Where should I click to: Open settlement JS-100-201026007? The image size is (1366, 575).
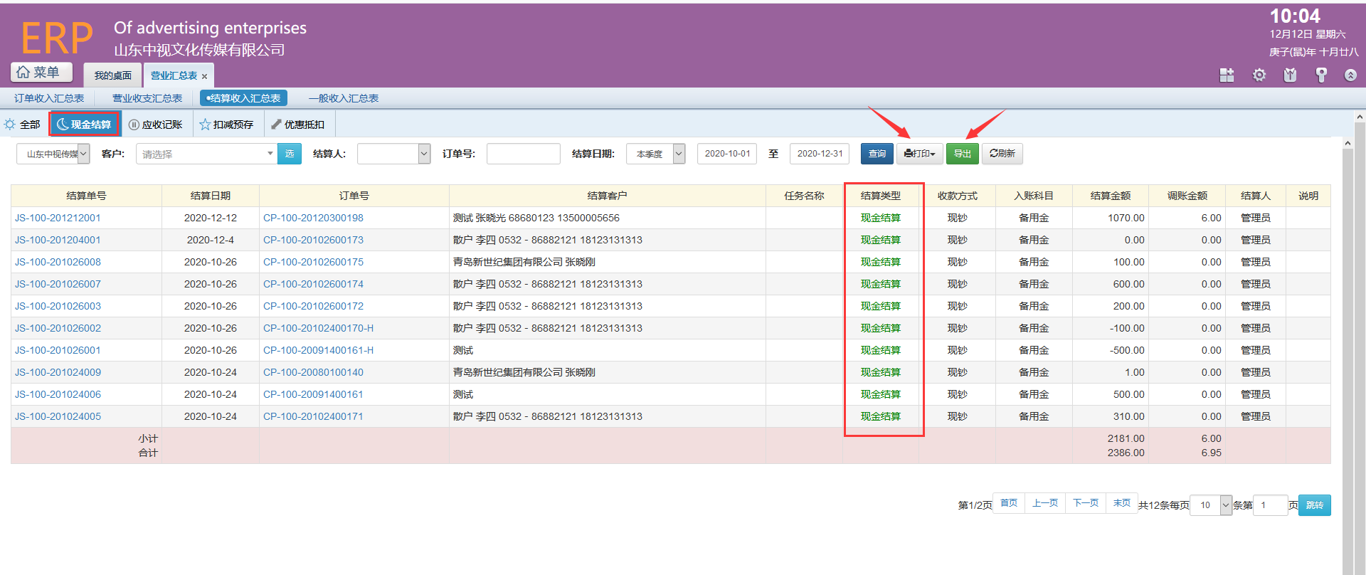[58, 284]
